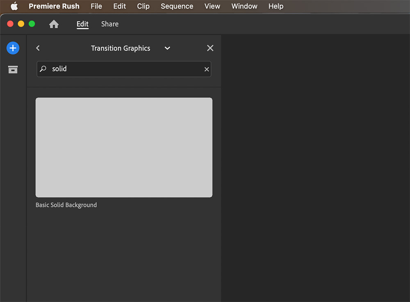Click the 'Basic Solid Background' label
This screenshot has height=302, width=410.
pos(66,205)
